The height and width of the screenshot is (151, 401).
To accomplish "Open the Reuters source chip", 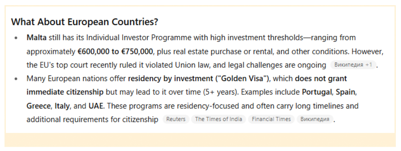I will 176,119.
